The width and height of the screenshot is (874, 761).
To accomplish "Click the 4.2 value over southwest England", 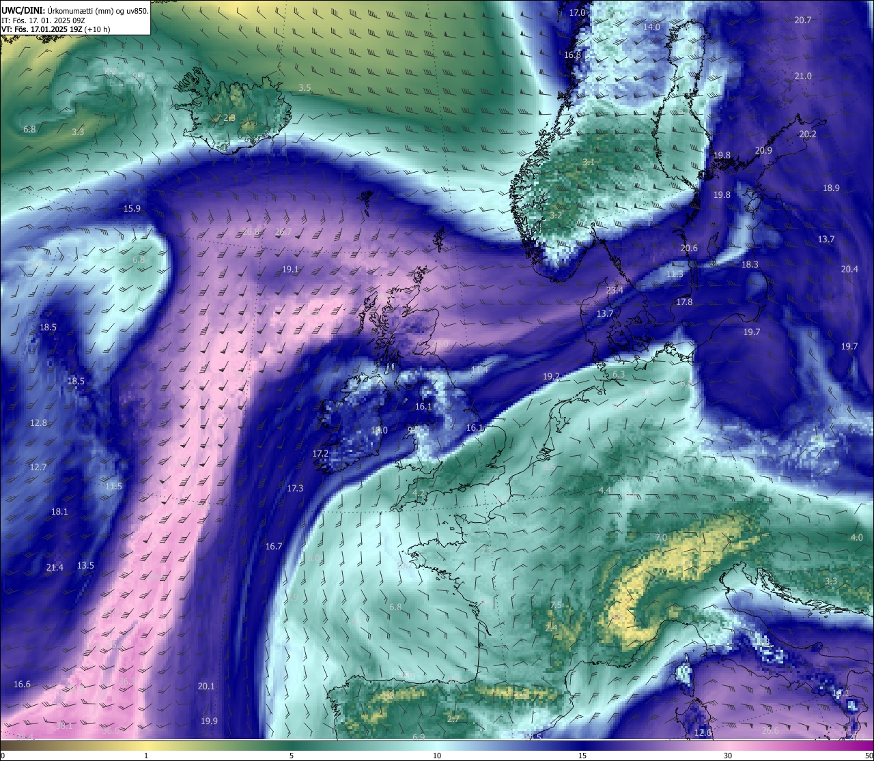I will [419, 493].
